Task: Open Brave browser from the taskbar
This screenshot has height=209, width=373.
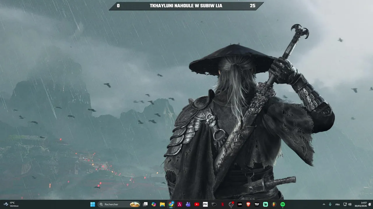Action: [248, 204]
